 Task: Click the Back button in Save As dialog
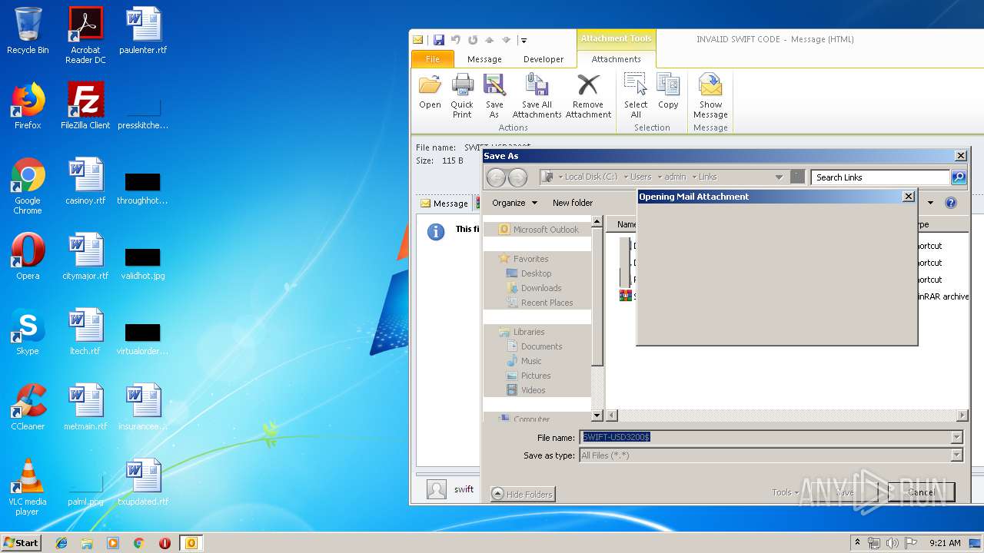pyautogui.click(x=496, y=177)
